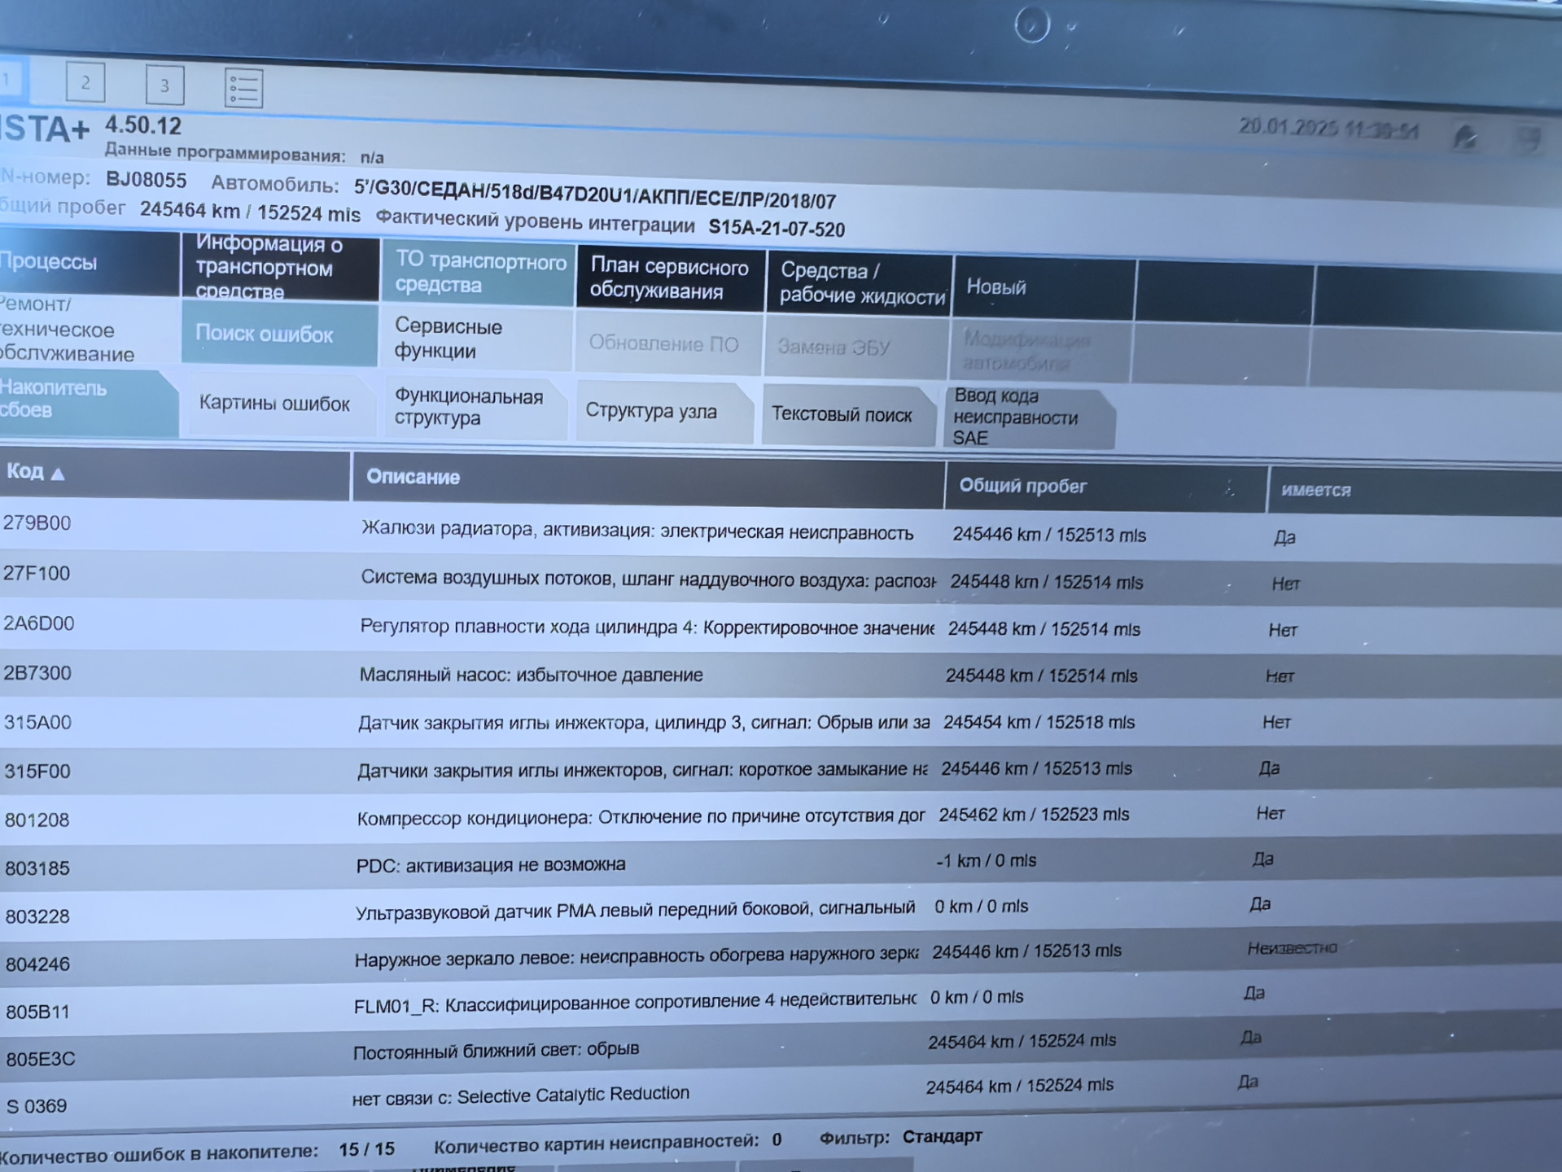Select the active session 1 square

pos(10,81)
